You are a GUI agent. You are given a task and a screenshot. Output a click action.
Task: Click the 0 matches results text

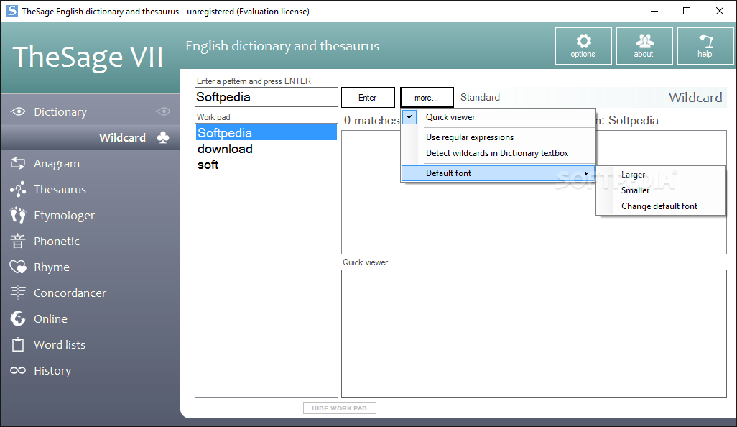point(371,120)
